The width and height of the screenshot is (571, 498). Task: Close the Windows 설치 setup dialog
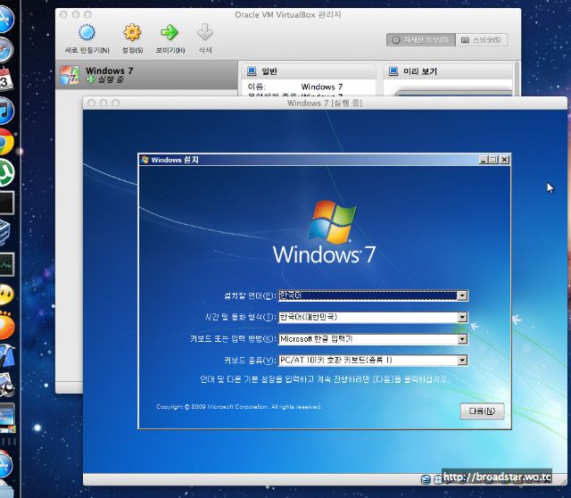click(x=504, y=160)
